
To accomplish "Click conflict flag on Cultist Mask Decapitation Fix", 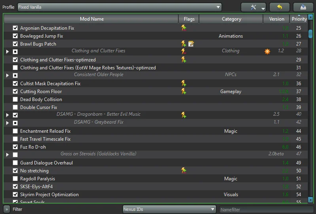I will 184,83.
